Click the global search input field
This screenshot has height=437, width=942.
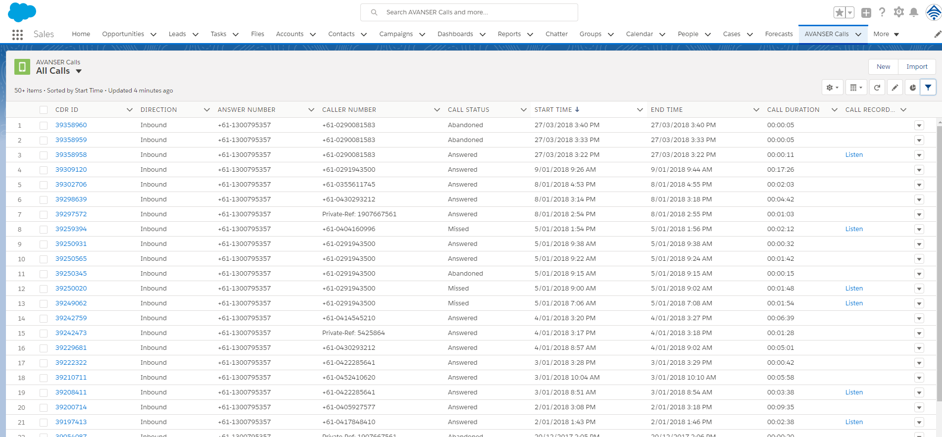tap(469, 12)
